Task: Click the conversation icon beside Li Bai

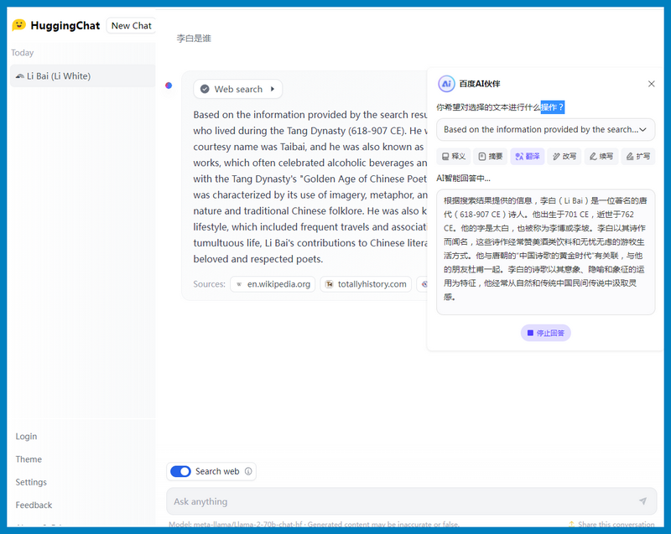Action: point(19,76)
